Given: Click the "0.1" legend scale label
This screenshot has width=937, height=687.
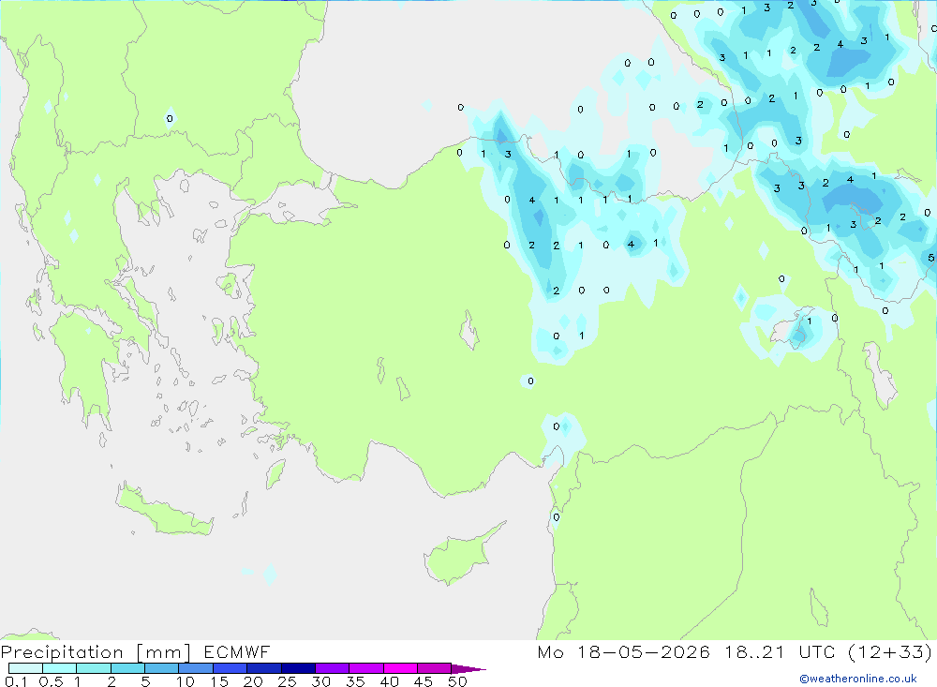Looking at the screenshot, I should (x=16, y=681).
